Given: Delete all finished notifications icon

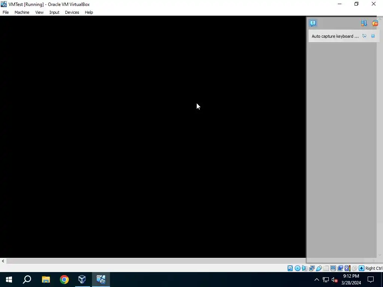Looking at the screenshot, I should tap(375, 23).
